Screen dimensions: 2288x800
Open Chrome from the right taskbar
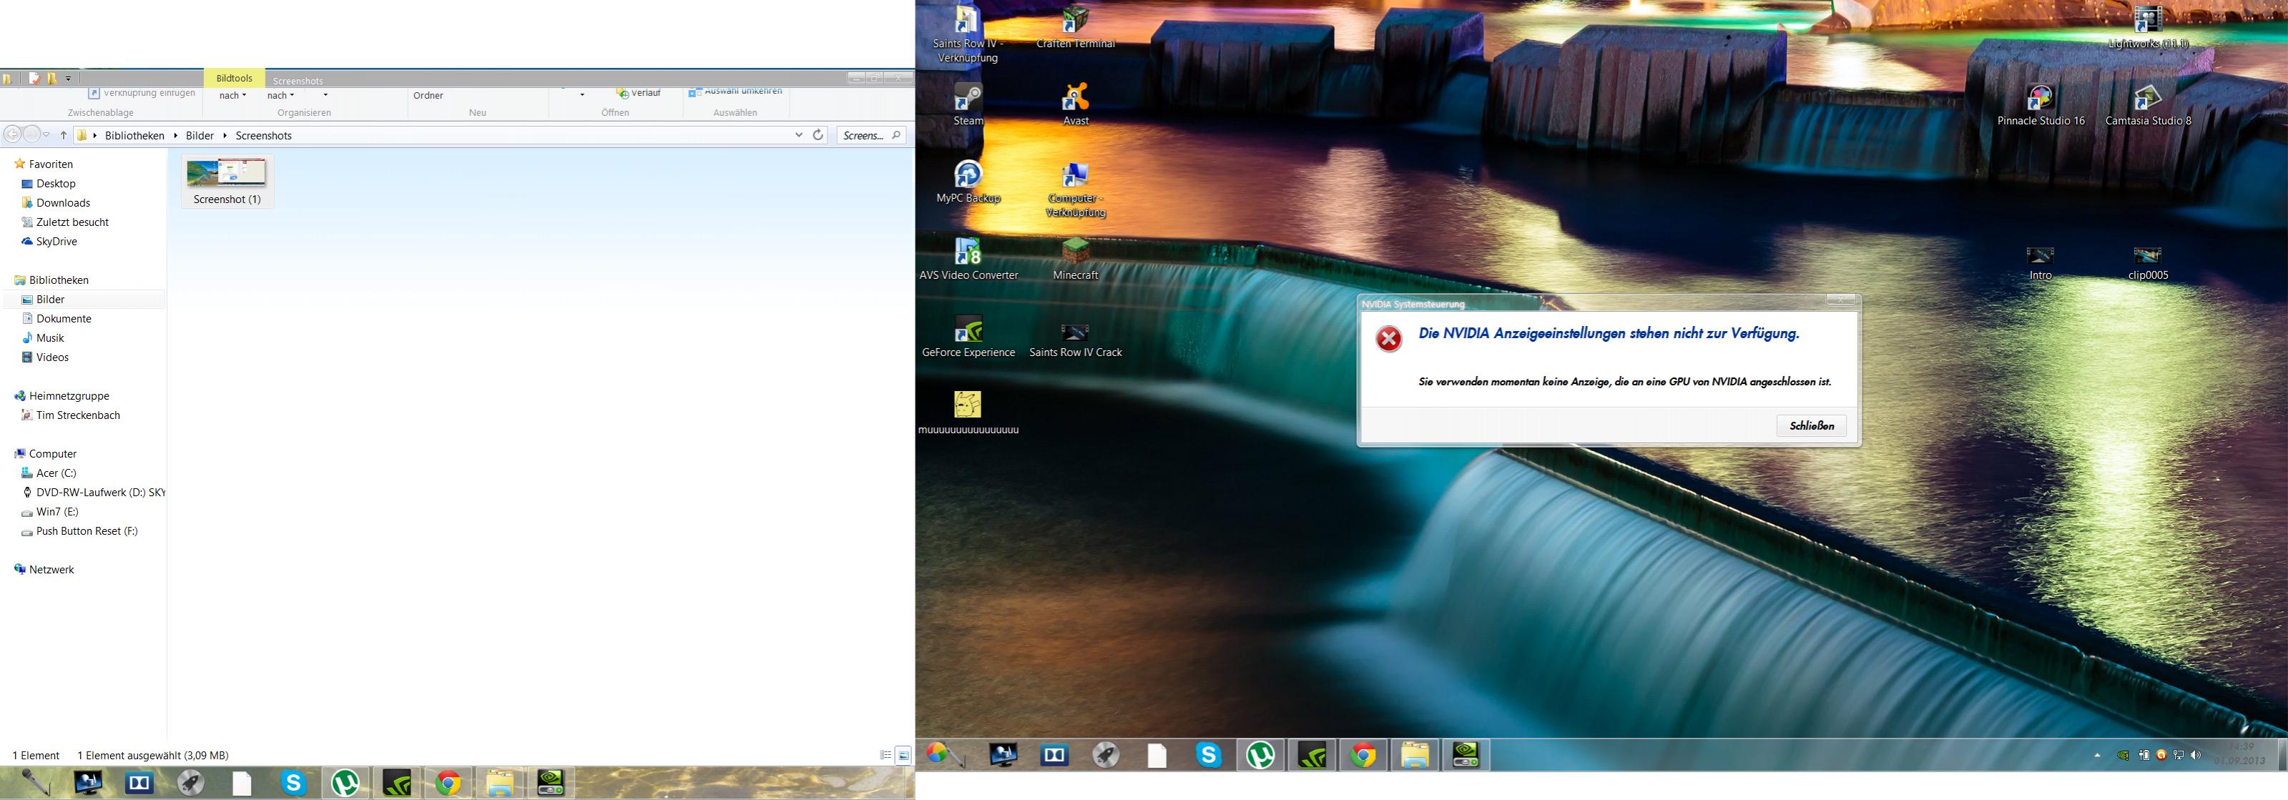click(x=1363, y=755)
